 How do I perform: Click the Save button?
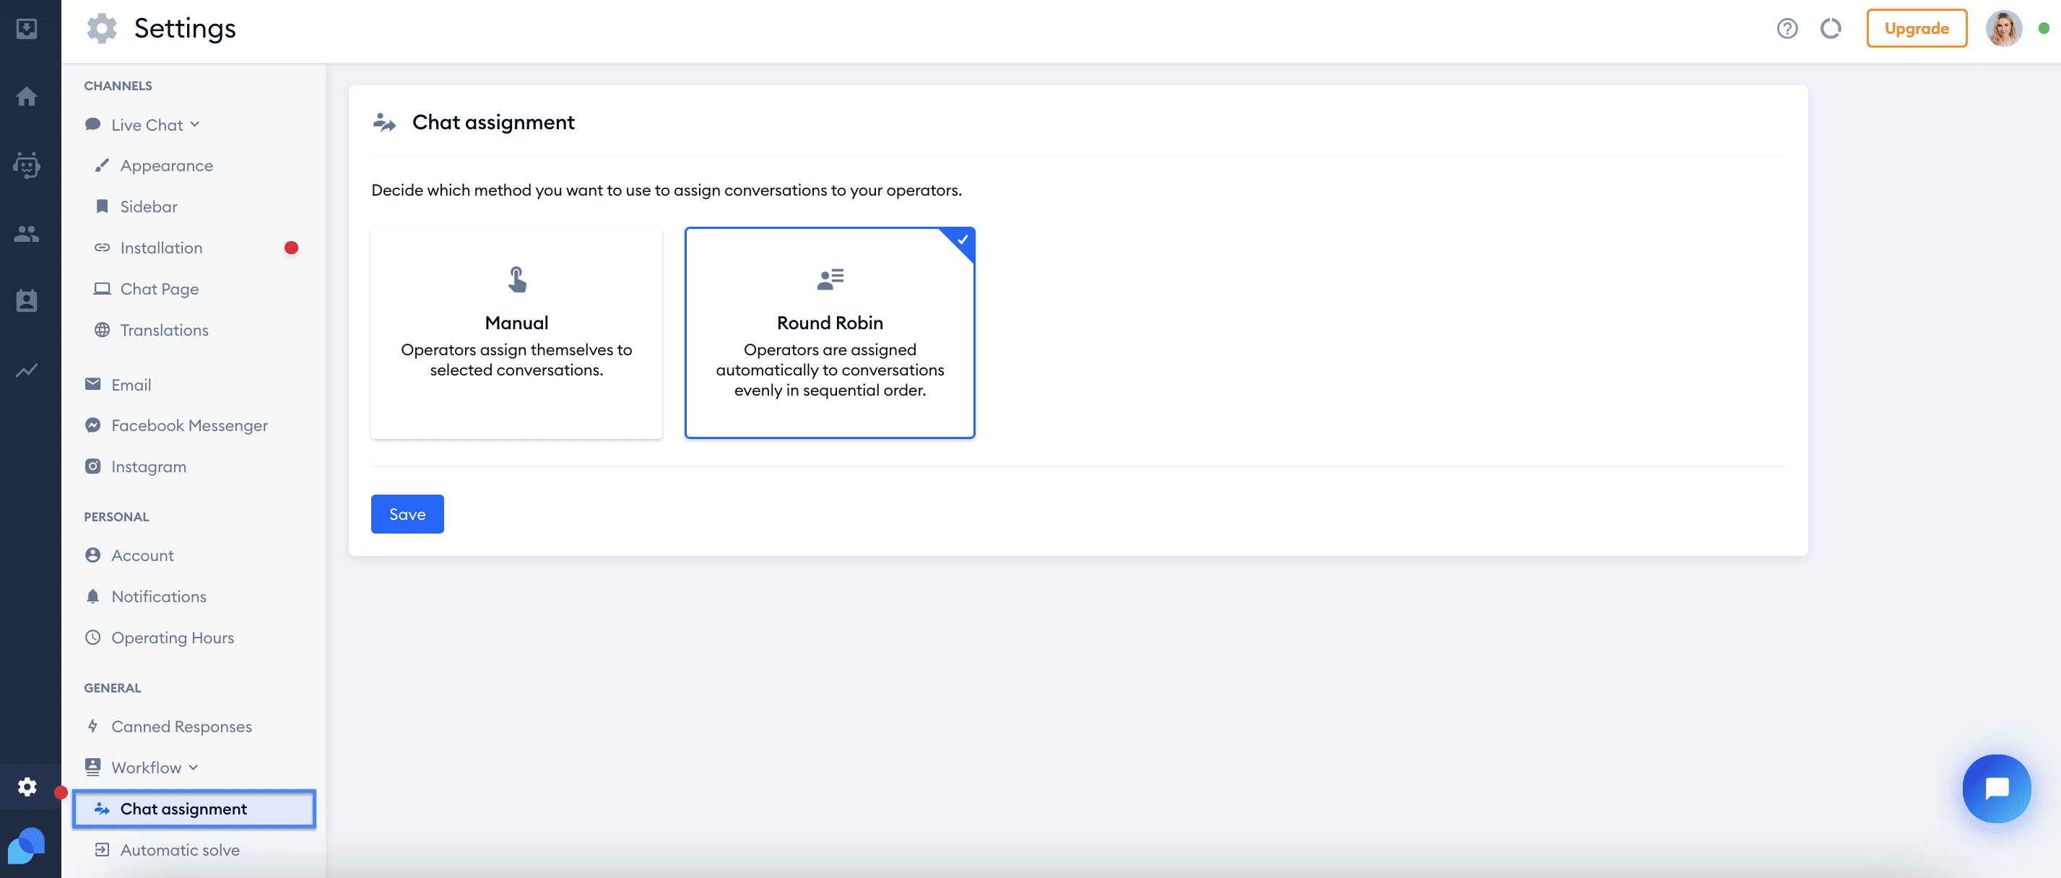point(407,514)
